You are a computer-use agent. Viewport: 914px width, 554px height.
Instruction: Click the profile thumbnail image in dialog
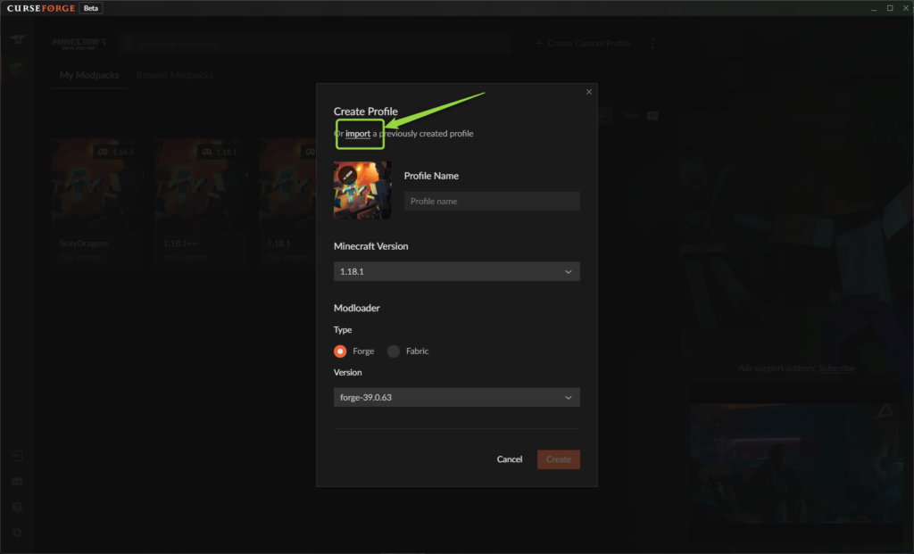point(362,190)
